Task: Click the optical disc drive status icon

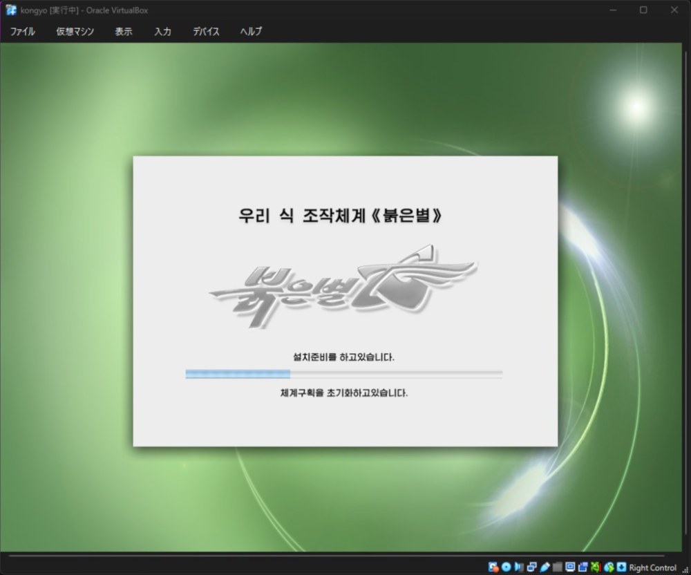Action: tap(507, 567)
